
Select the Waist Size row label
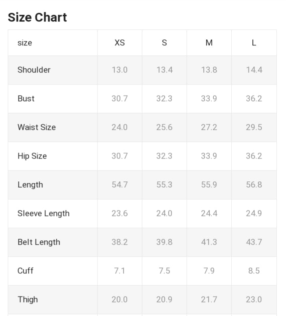(x=36, y=127)
